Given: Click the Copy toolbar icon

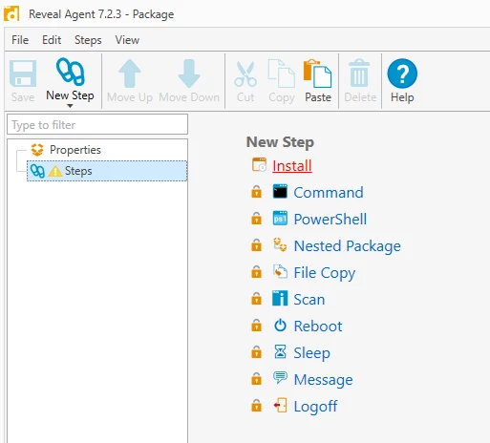Looking at the screenshot, I should click(x=282, y=74).
